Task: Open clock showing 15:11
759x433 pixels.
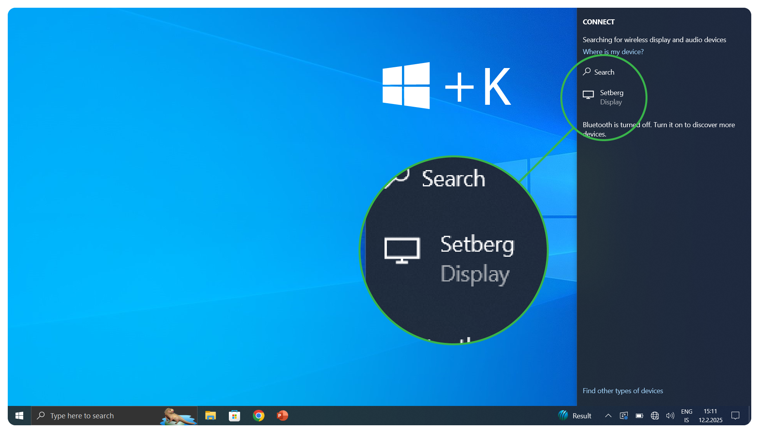Action: tap(711, 416)
